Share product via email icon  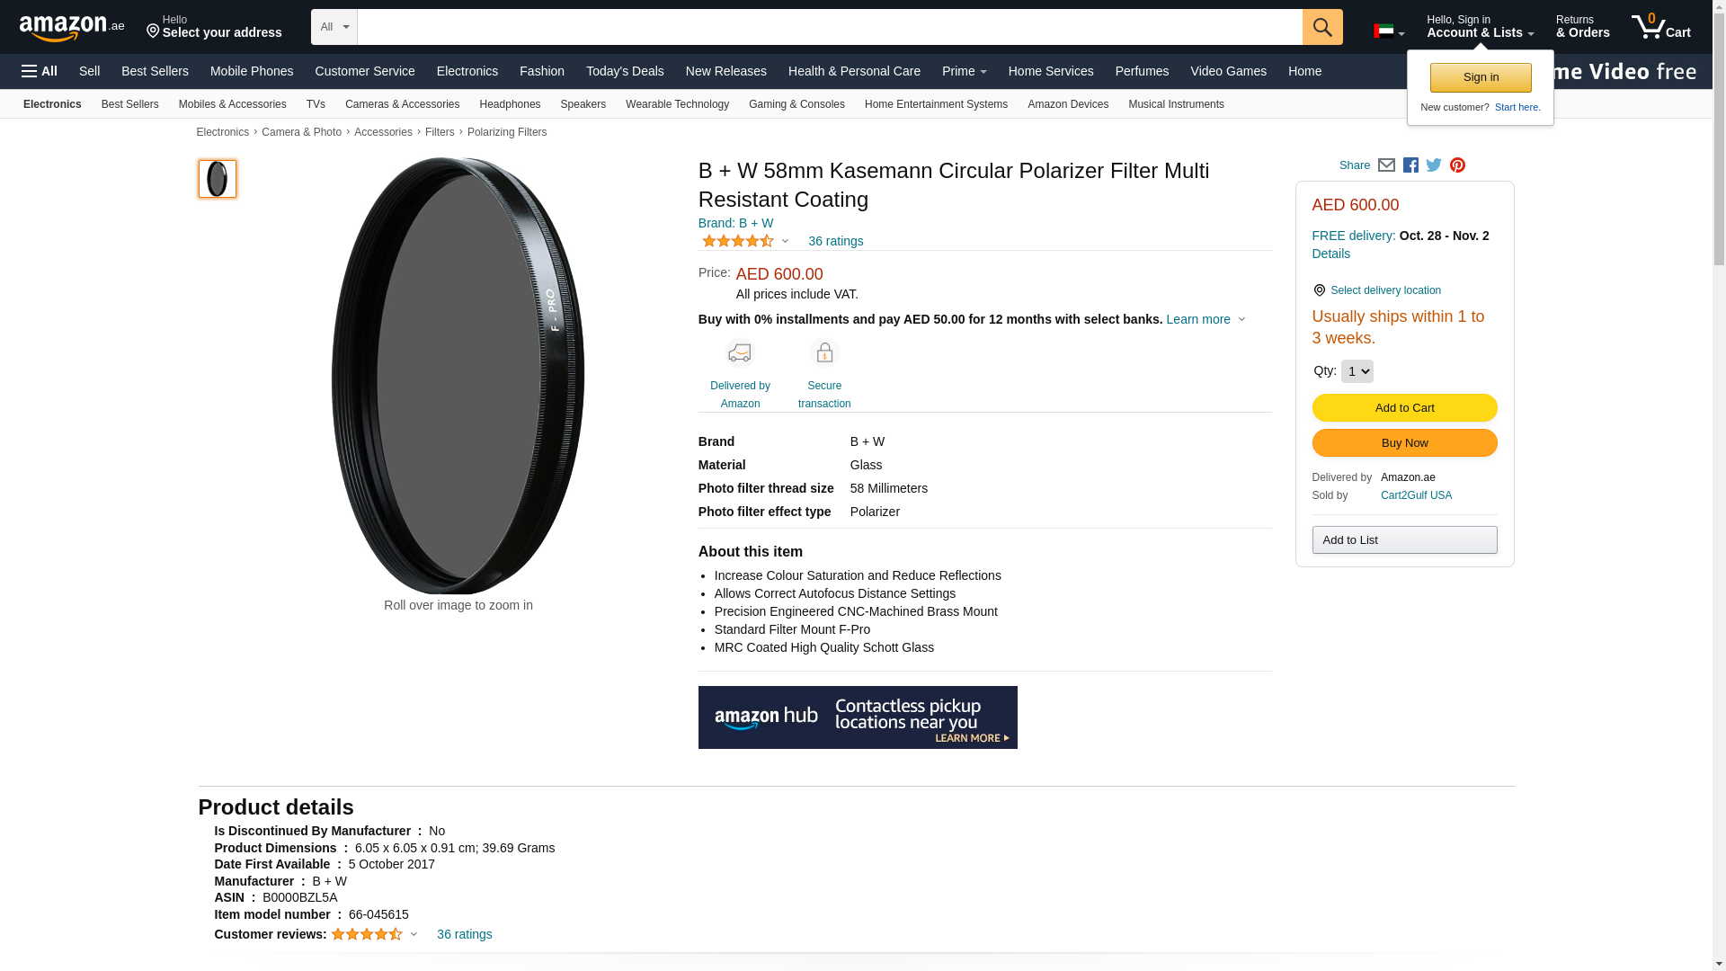[1386, 165]
